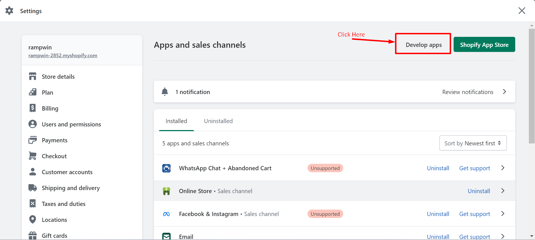Click the WhatsApp Chat app icon
This screenshot has width=535, height=240.
166,168
